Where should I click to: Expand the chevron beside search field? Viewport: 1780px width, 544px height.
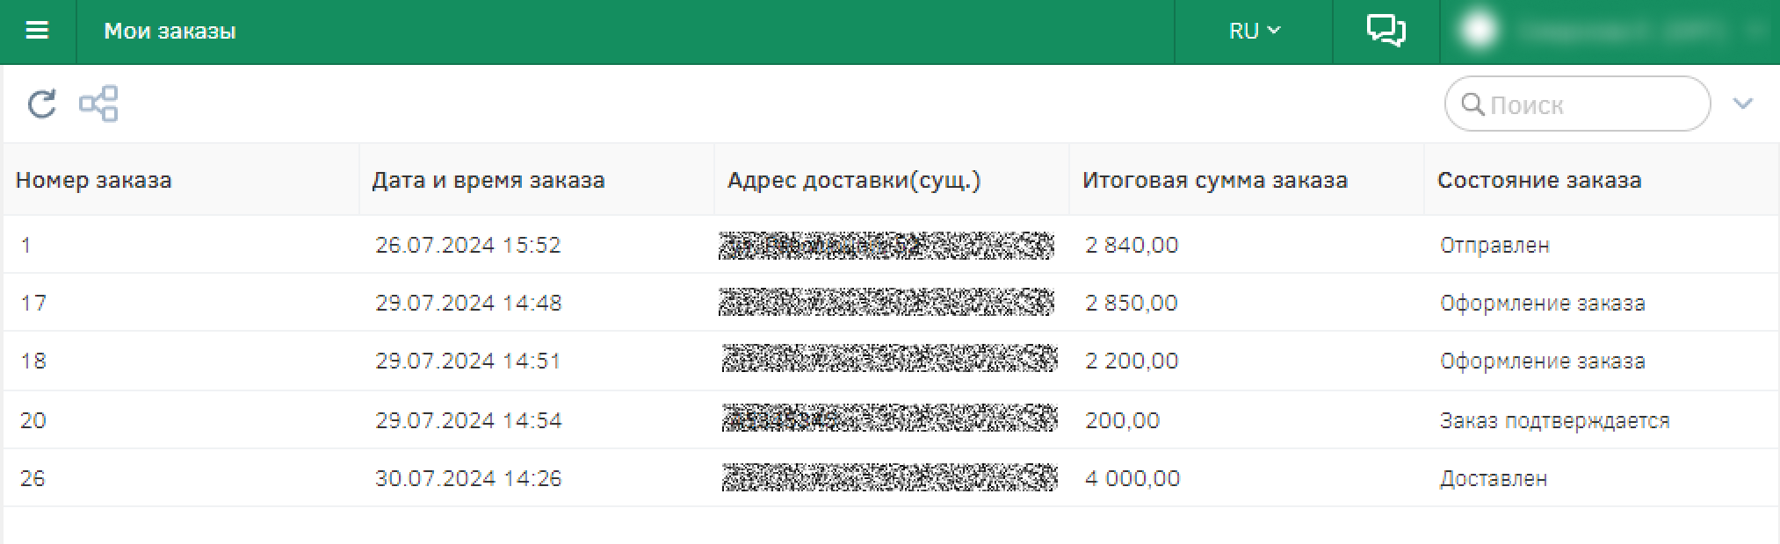pos(1743,104)
